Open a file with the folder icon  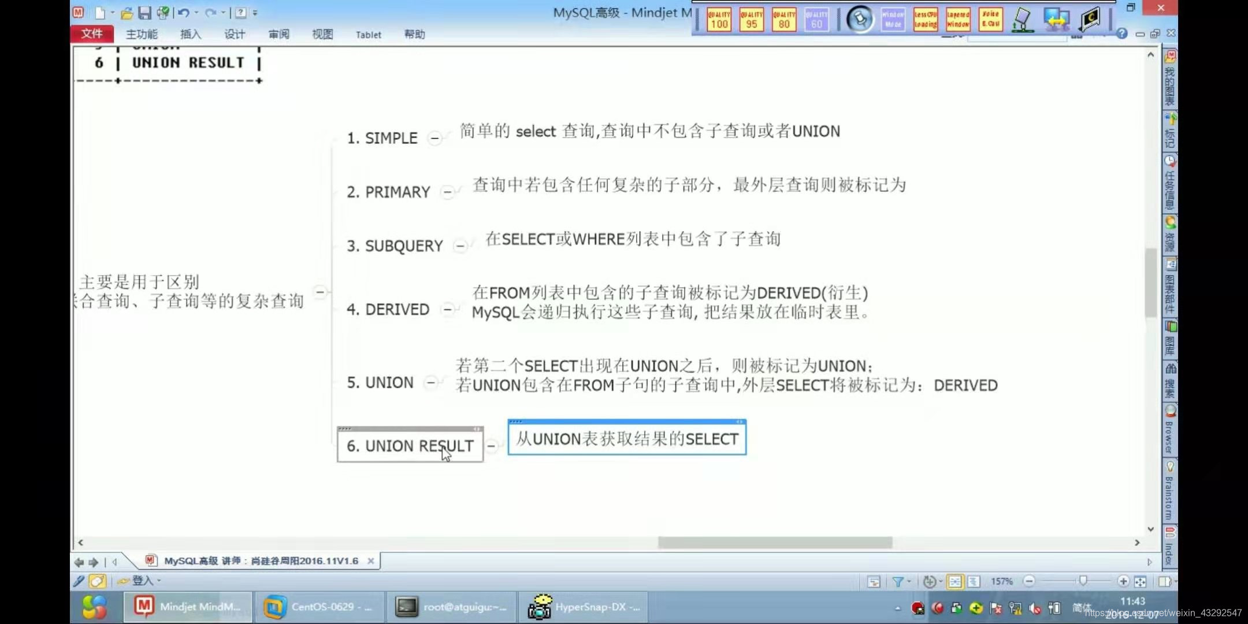click(x=127, y=12)
